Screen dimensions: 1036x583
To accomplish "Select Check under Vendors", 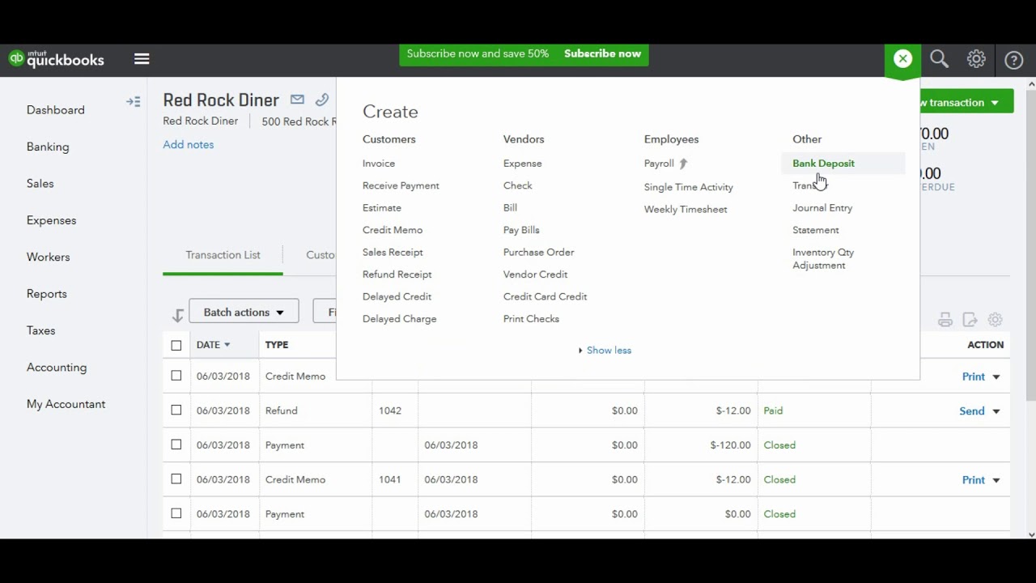I will tap(517, 185).
